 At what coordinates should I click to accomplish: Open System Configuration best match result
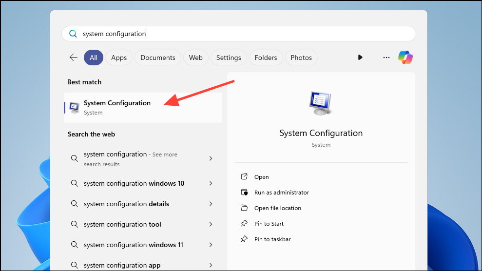143,108
